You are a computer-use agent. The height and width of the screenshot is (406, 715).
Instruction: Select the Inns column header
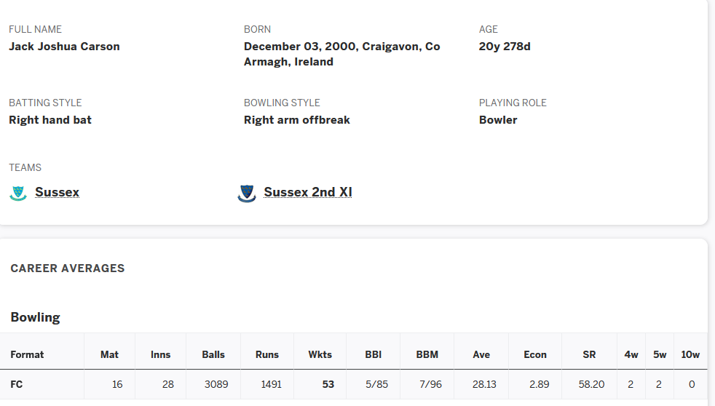[x=160, y=354]
